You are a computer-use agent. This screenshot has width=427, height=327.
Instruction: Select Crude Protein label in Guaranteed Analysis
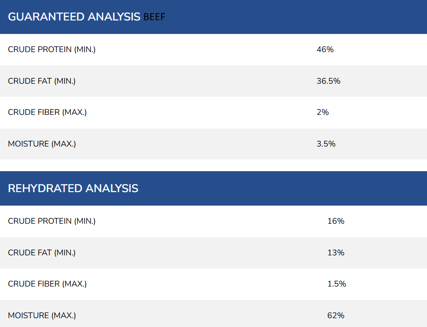click(x=52, y=49)
